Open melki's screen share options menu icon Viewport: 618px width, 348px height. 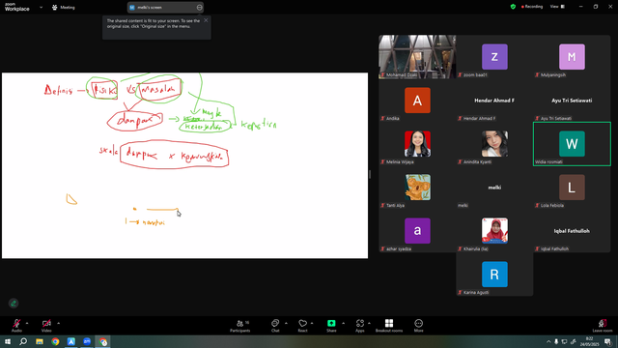coord(199,7)
